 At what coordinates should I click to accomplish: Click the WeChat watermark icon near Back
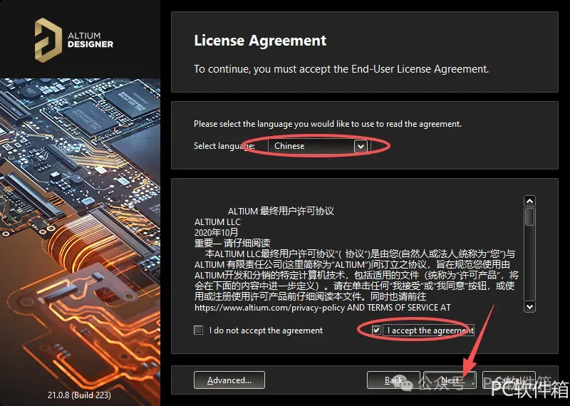coord(405,383)
